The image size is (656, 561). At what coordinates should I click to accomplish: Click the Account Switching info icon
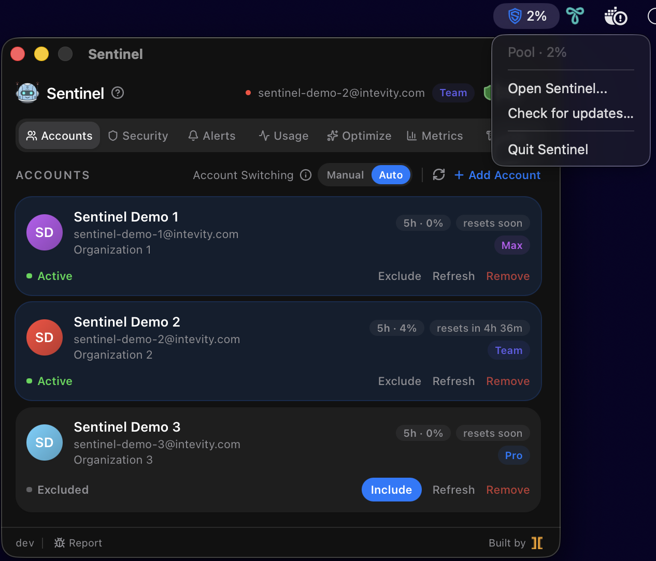pyautogui.click(x=306, y=175)
